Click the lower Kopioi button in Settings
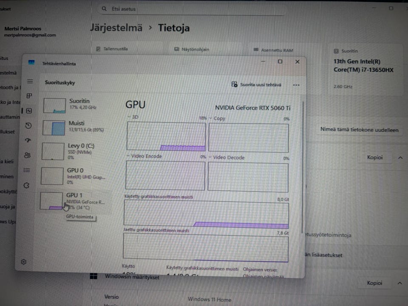 (x=374, y=283)
